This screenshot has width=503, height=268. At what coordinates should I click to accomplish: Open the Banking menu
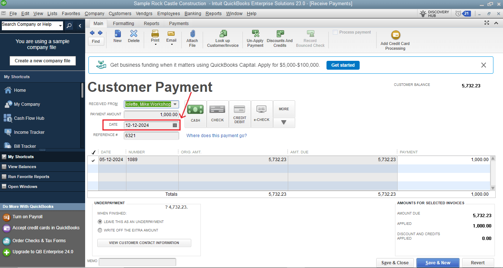tap(193, 13)
